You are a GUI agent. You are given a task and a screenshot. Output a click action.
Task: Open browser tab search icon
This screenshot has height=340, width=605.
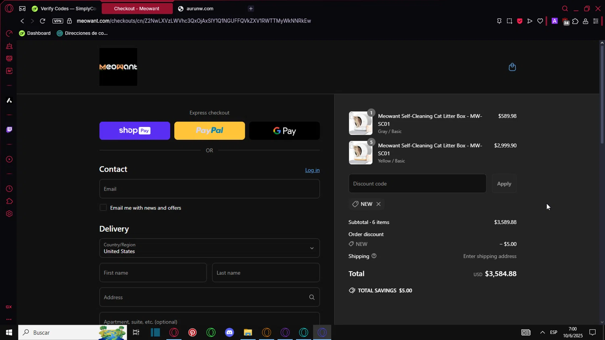[x=565, y=8]
